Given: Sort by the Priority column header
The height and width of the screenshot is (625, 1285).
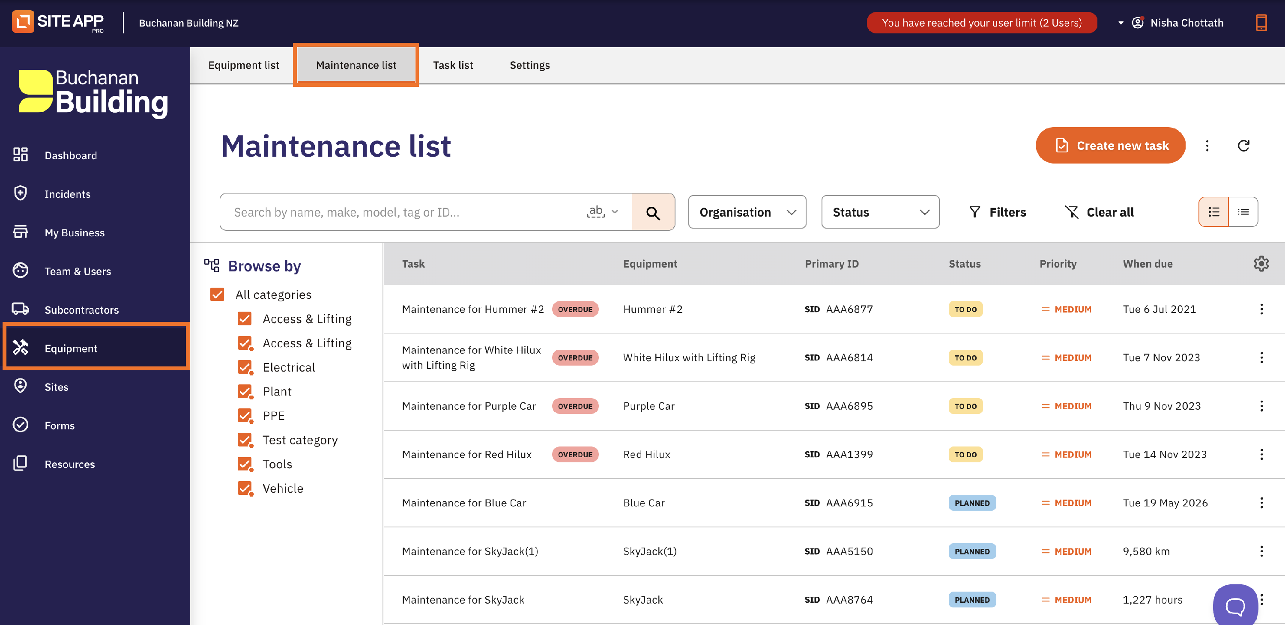Looking at the screenshot, I should click(x=1058, y=264).
